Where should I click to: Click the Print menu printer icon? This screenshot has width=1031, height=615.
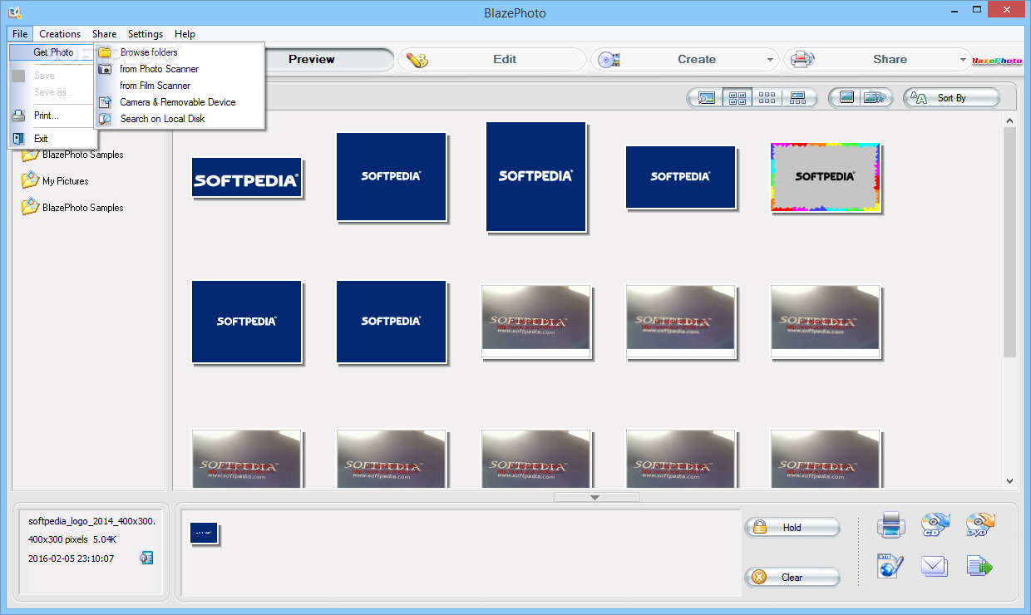(18, 116)
